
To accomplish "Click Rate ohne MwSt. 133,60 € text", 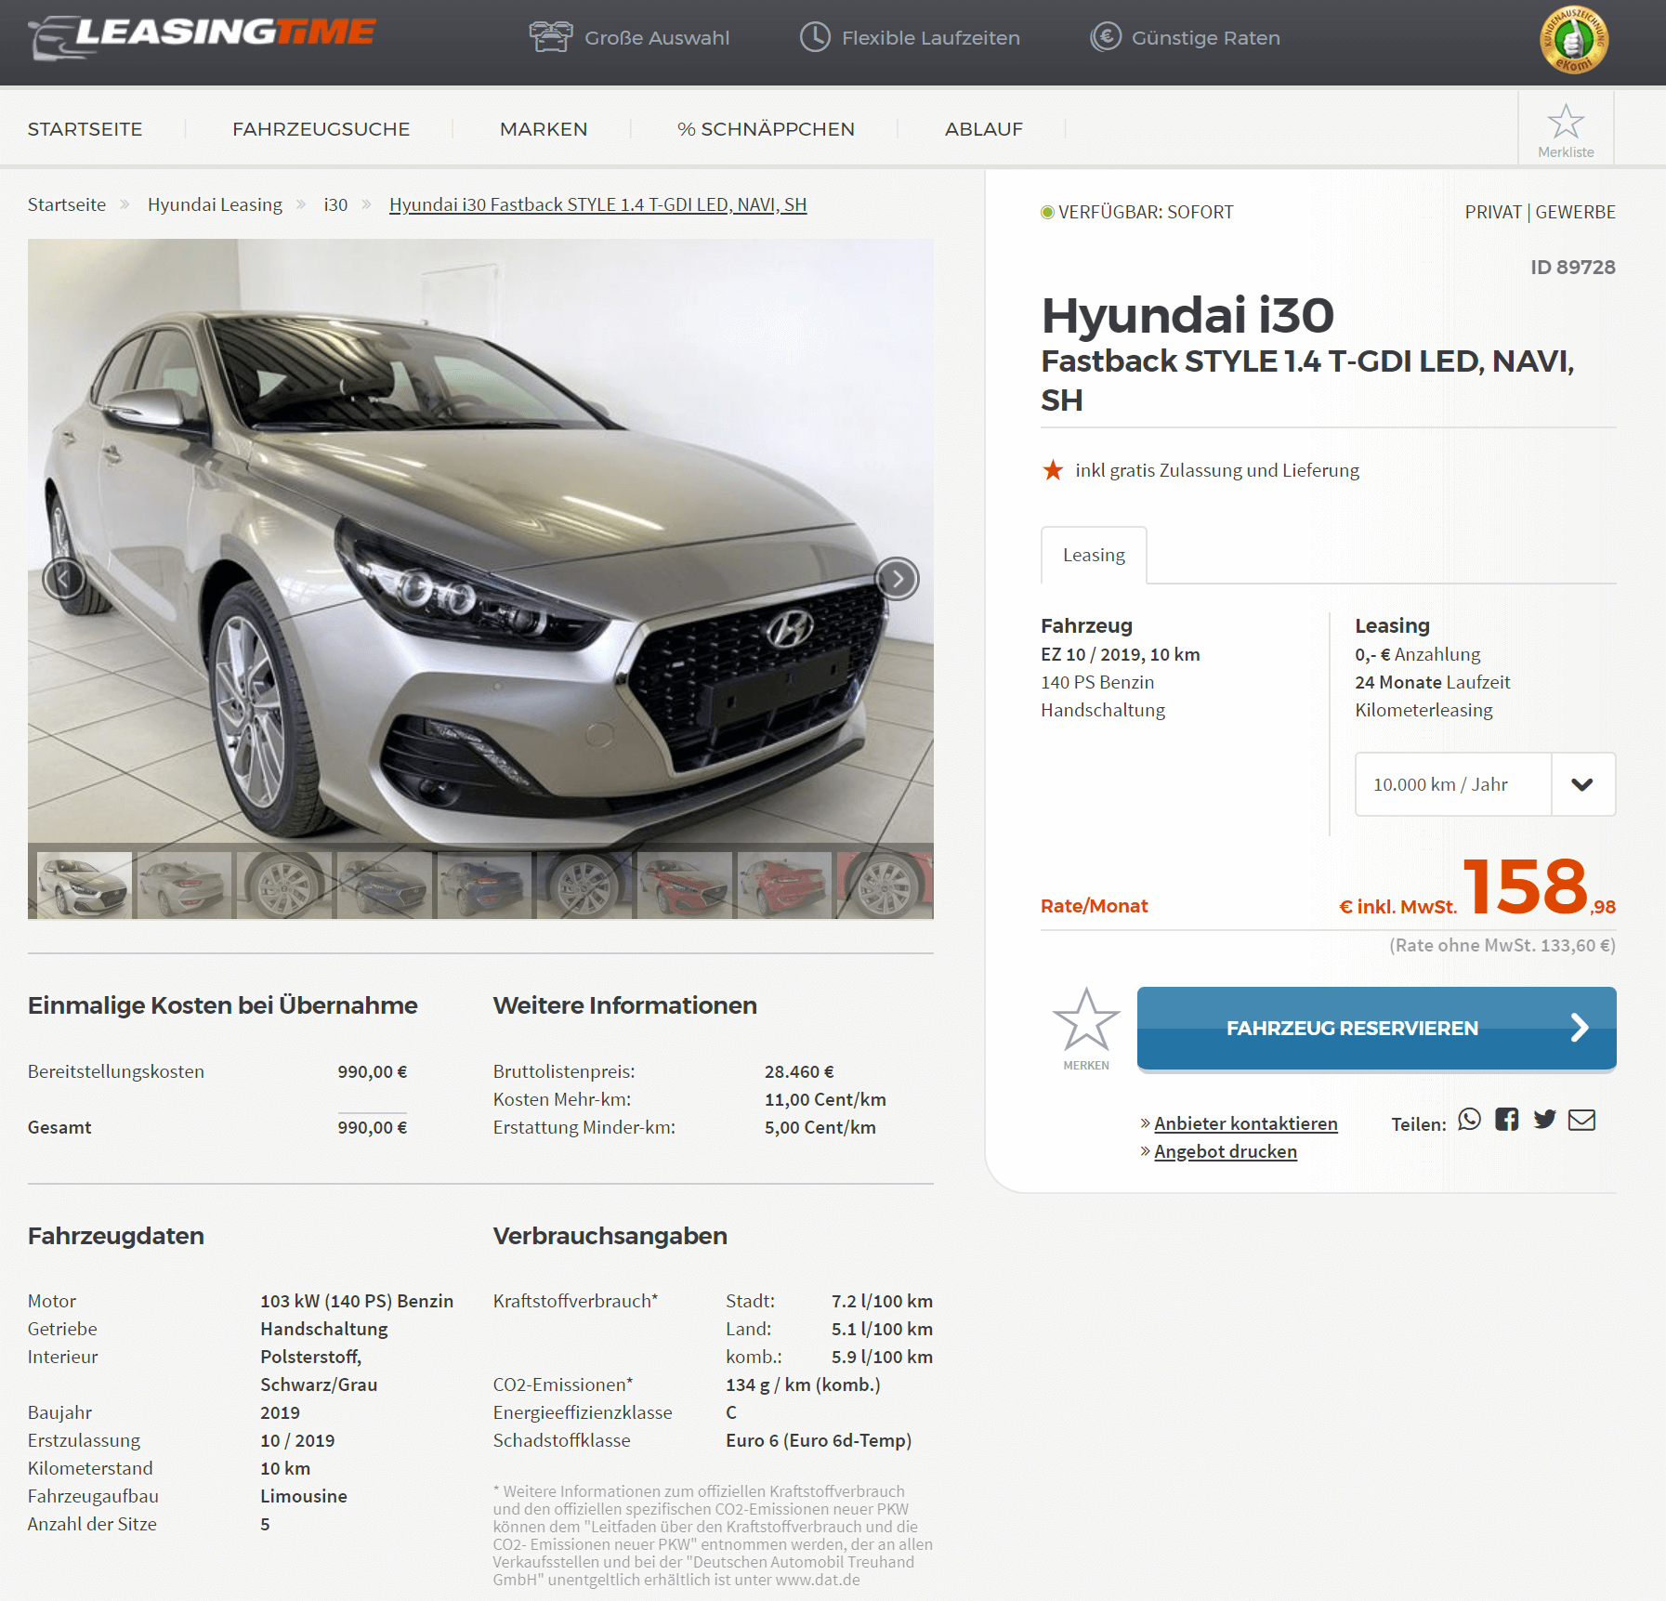I will pos(1502,945).
